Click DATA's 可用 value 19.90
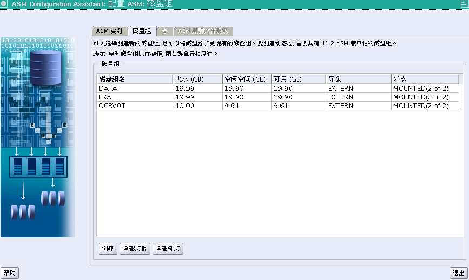This screenshot has height=280, width=469. click(298, 89)
